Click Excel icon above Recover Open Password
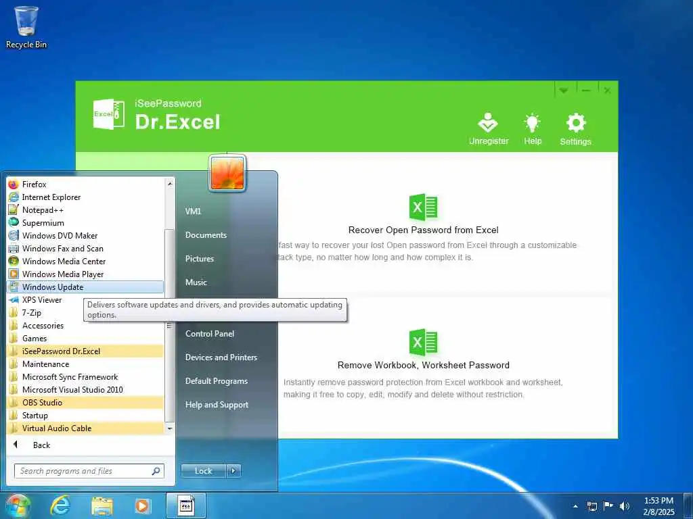 pyautogui.click(x=423, y=207)
